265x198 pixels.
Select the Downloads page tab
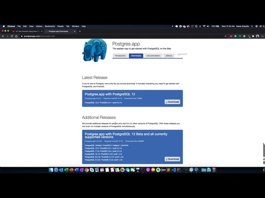[x=136, y=56]
